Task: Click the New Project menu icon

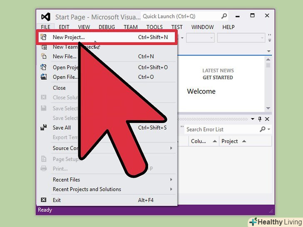Action: [43, 37]
